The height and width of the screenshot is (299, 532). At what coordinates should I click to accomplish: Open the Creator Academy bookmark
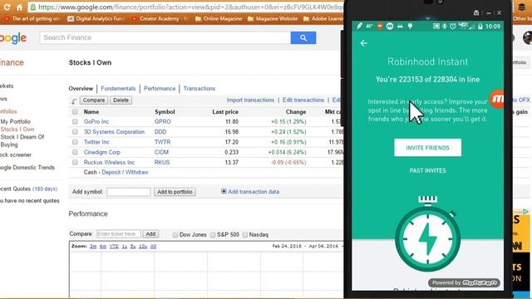[160, 18]
